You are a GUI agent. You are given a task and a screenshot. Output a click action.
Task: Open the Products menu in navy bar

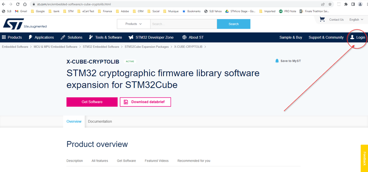point(12,37)
